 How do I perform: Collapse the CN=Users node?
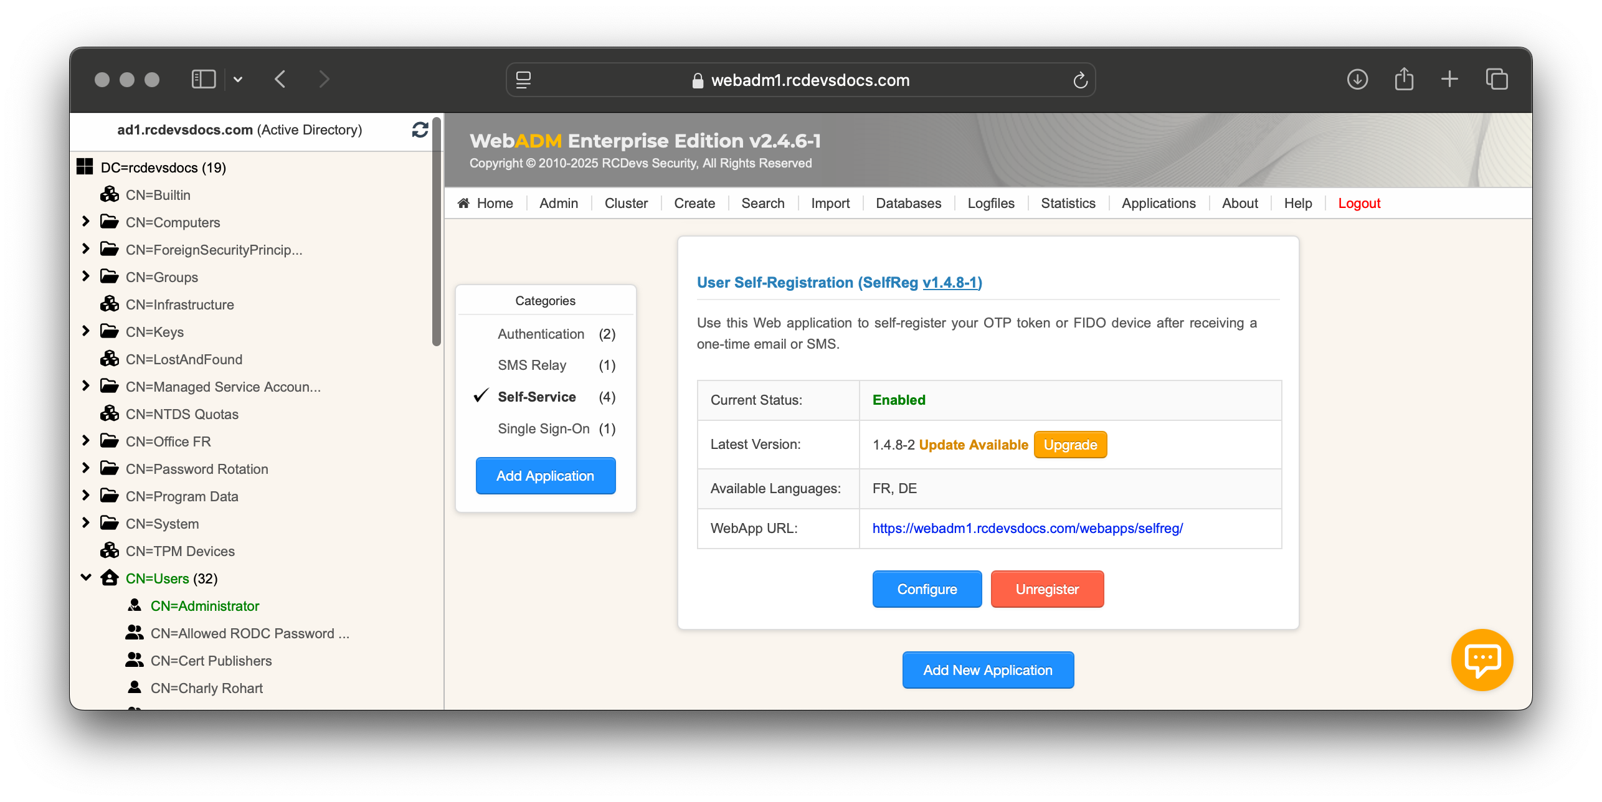click(86, 578)
